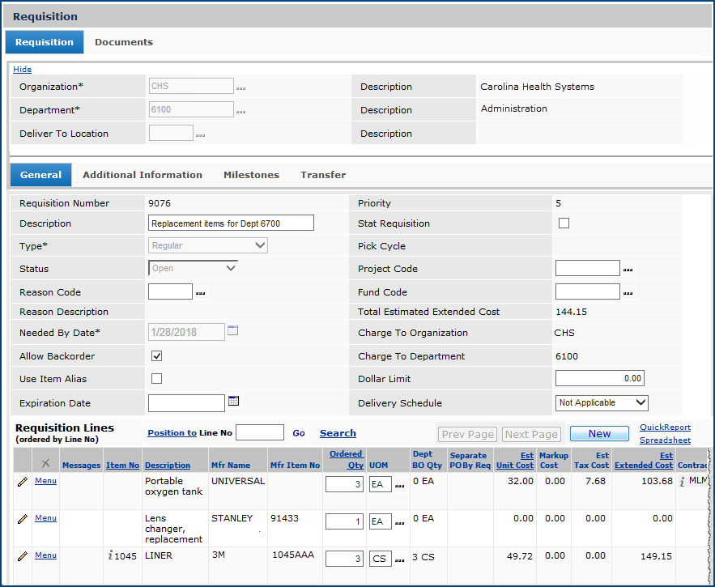Click the Hide link to collapse header
This screenshot has width=715, height=587.
(x=22, y=70)
